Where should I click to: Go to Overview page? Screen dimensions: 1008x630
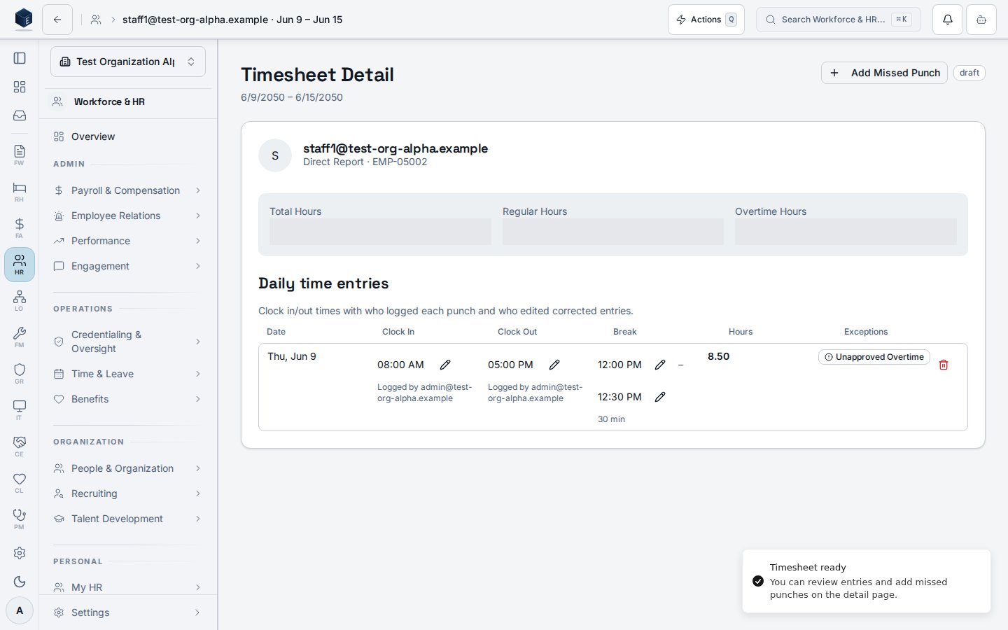coord(128,136)
